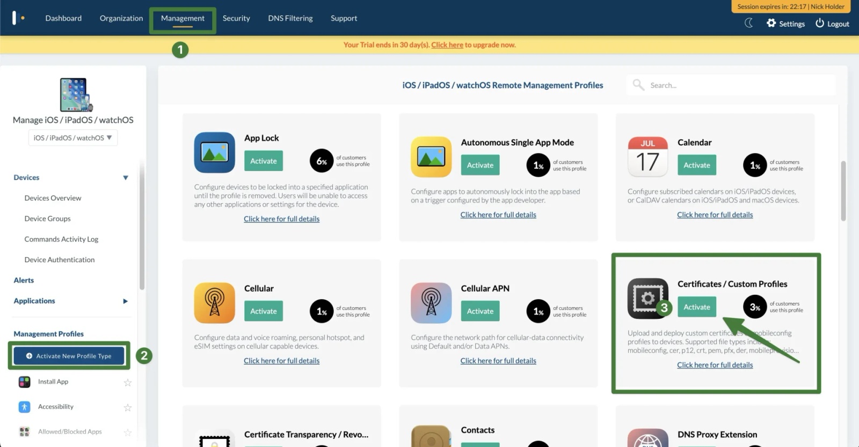Screen dimensions: 859x447
Task: Click the app logo in top bar
Action: coord(18,18)
